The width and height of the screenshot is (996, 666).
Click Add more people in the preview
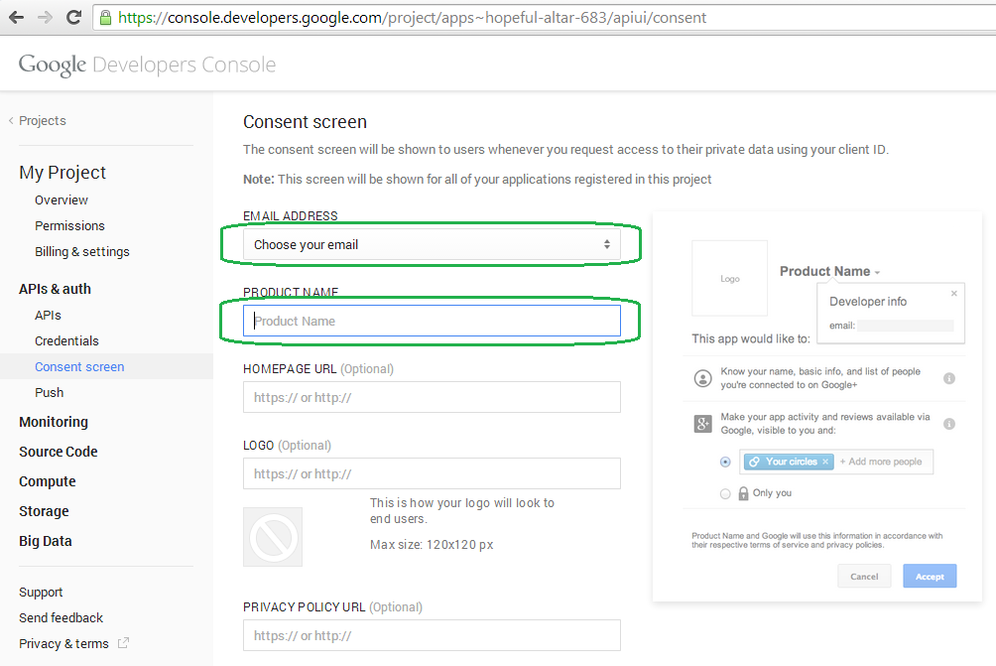tap(881, 462)
